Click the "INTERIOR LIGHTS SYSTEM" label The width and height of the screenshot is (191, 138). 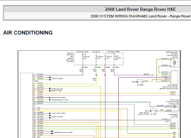[x=63, y=132]
